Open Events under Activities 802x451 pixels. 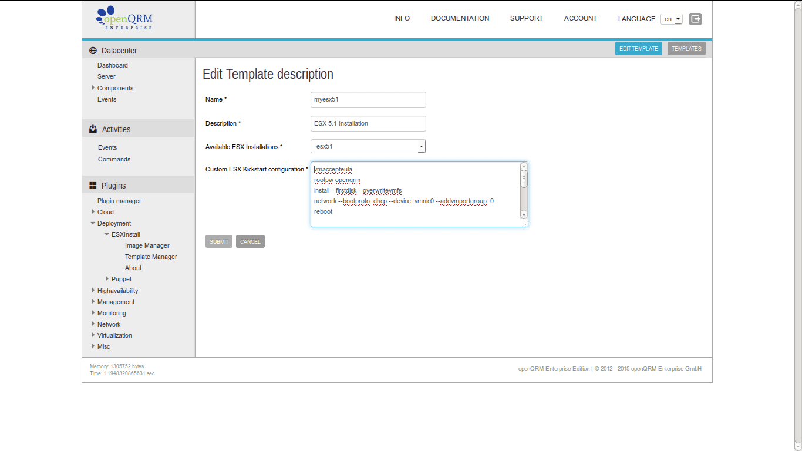point(107,147)
